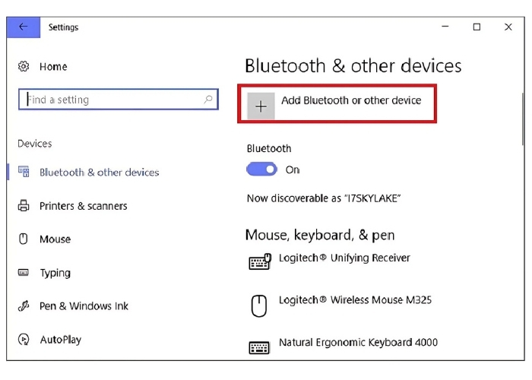Click the Find a setting search box
532x380 pixels.
click(114, 100)
